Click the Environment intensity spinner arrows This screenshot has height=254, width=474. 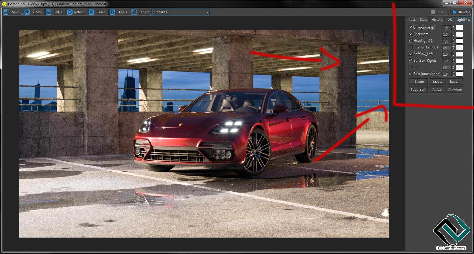[453, 28]
